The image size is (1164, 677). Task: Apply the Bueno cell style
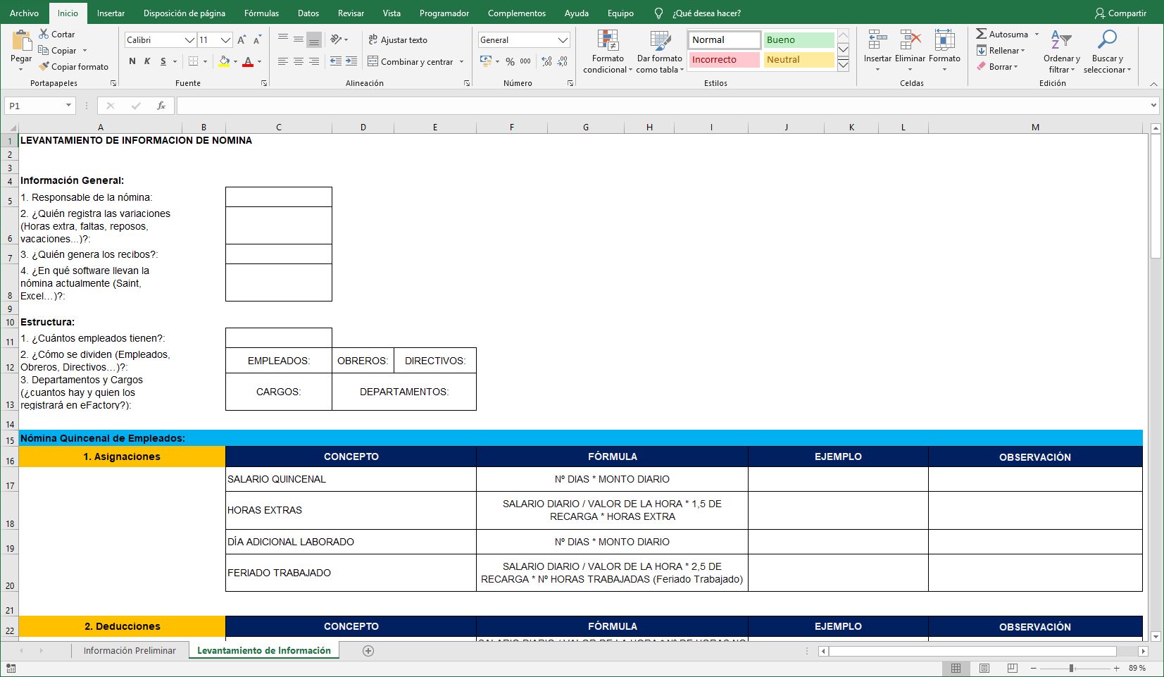pyautogui.click(x=798, y=39)
